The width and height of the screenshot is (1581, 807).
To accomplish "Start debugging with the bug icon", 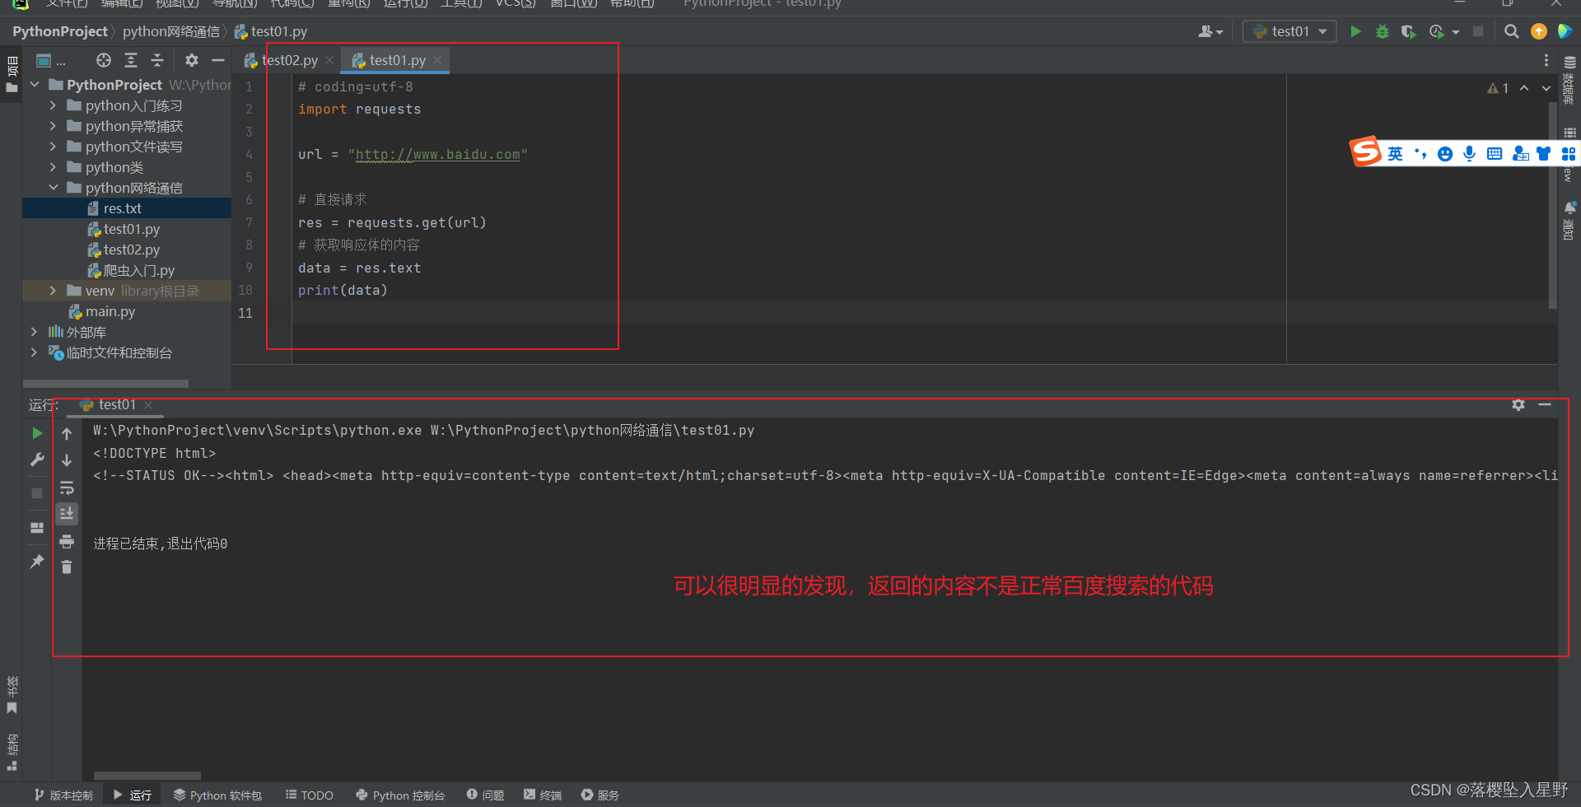I will tap(1383, 31).
